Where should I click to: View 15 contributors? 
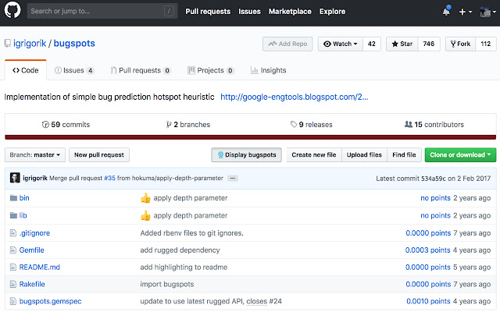coord(434,125)
